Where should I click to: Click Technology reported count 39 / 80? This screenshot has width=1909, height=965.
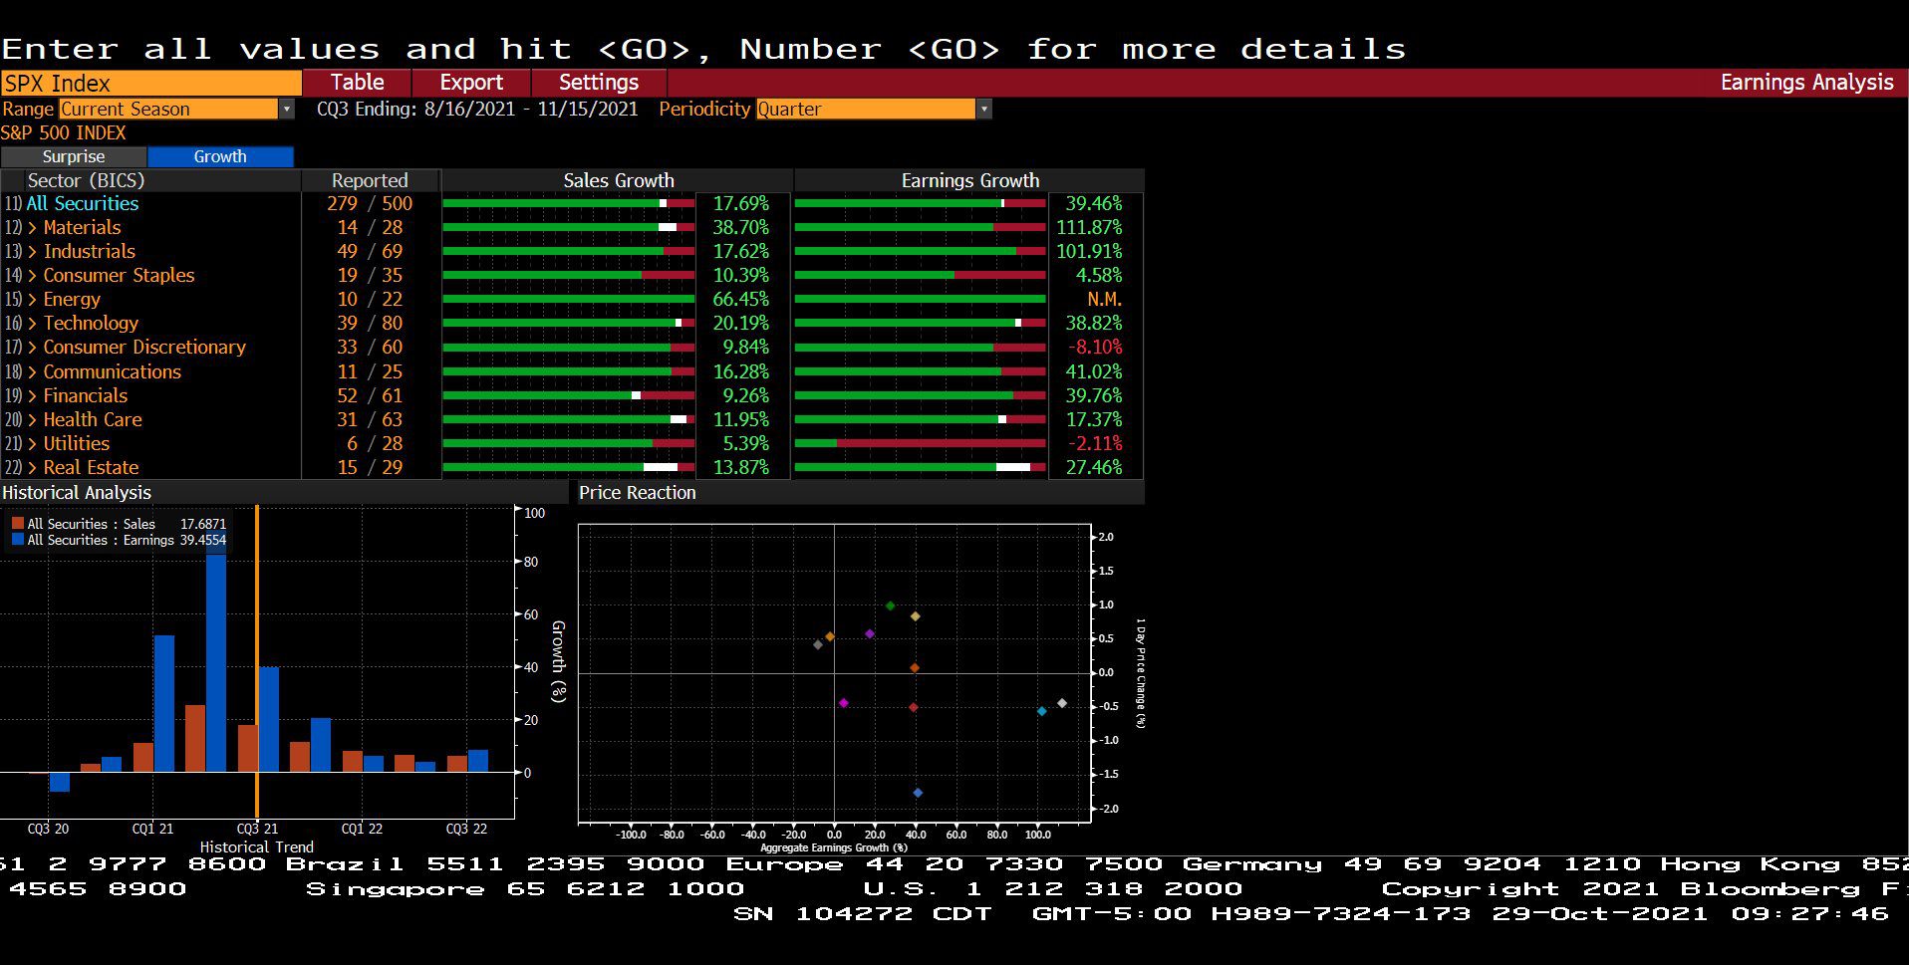click(370, 323)
